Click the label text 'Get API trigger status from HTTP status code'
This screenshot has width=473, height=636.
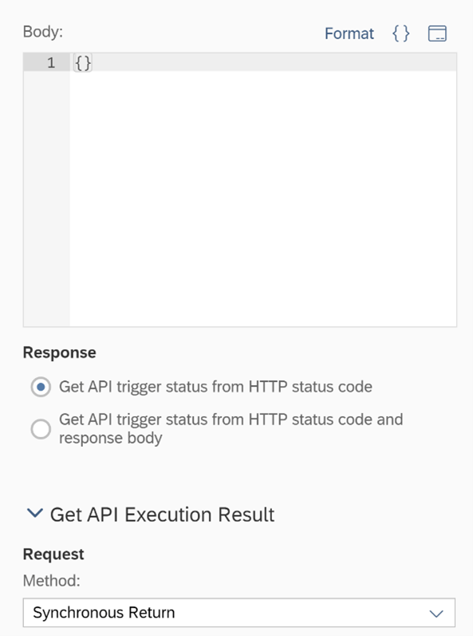tap(215, 387)
